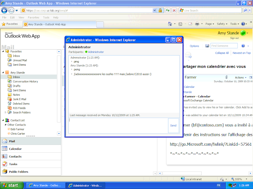This screenshot has height=189, width=253.
Task: Expand the Search Folders node
Action: point(5,112)
